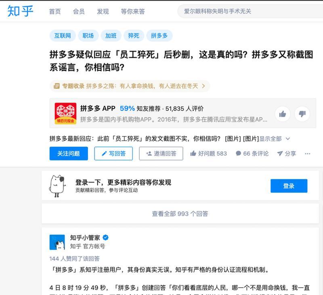Click the 知乎 官方帐号 author description
The image size is (323, 295).
pos(88,246)
